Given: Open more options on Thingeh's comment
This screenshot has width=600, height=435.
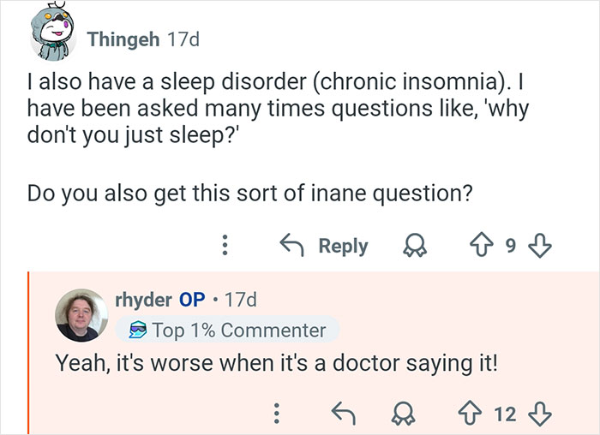Looking at the screenshot, I should [225, 247].
